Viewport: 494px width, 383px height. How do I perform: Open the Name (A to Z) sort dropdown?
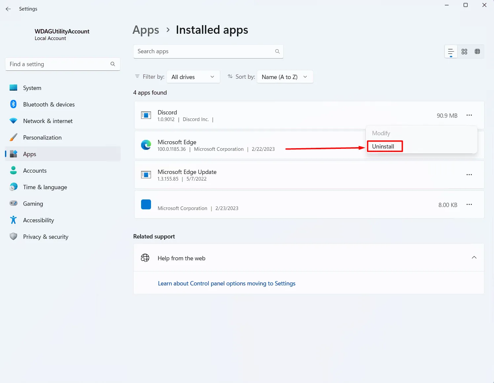click(285, 77)
